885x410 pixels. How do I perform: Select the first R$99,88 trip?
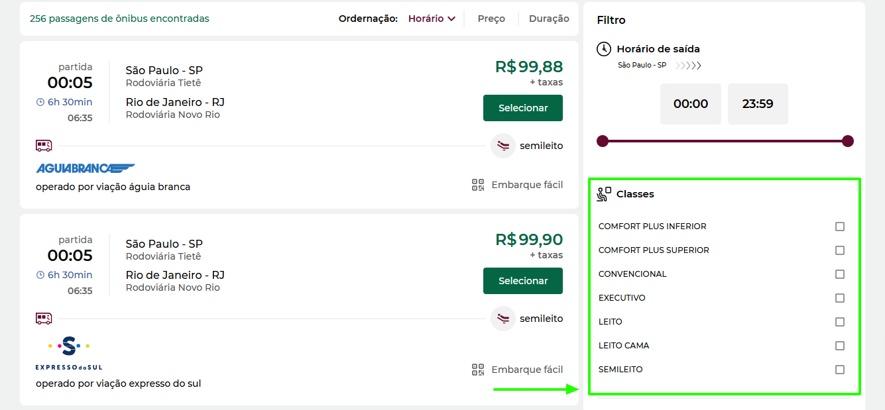tap(522, 108)
